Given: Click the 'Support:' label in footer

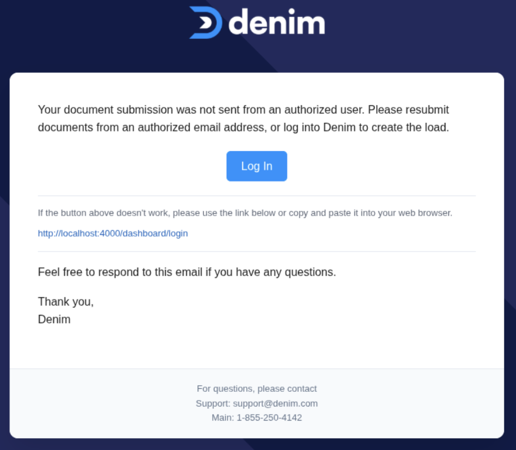Looking at the screenshot, I should [x=213, y=404].
